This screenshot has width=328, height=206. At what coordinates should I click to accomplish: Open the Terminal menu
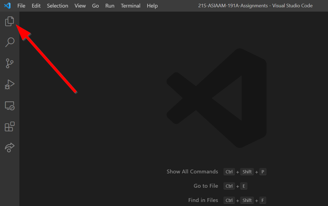[x=130, y=6]
